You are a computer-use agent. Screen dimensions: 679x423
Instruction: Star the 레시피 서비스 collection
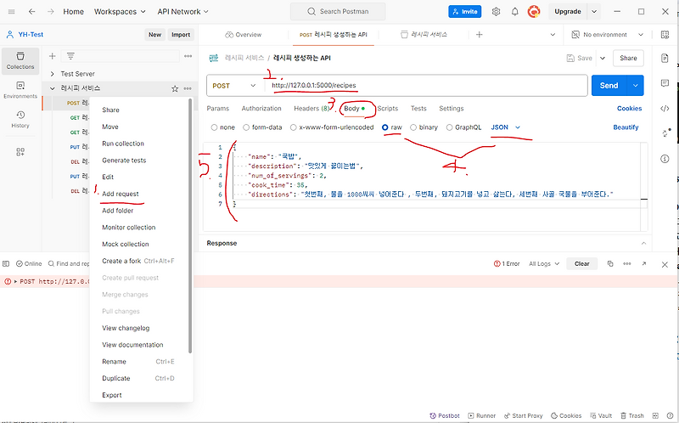point(175,88)
